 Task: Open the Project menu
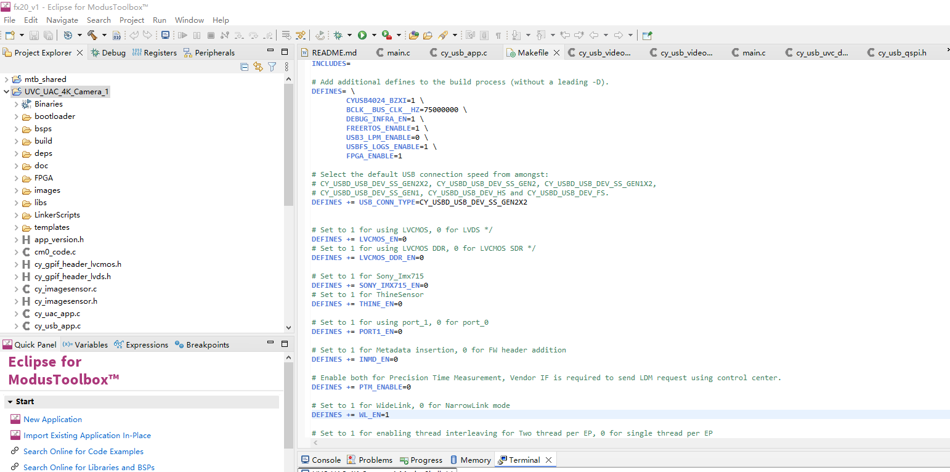(x=132, y=20)
